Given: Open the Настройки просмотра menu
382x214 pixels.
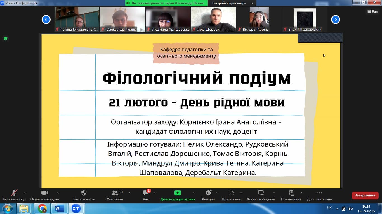Looking at the screenshot, I should 233,3.
